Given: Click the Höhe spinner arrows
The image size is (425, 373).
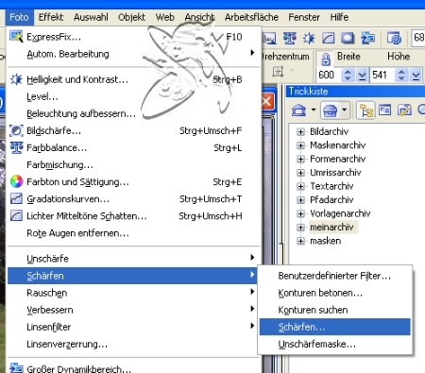Looking at the screenshot, I should (401, 76).
